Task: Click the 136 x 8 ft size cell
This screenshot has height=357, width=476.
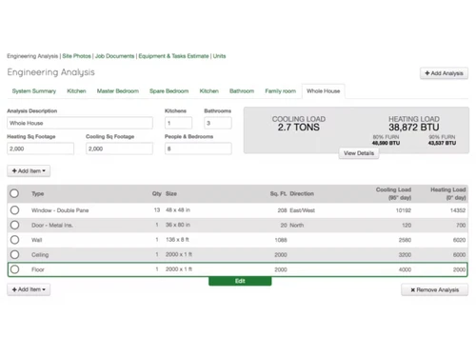Action: tap(177, 240)
